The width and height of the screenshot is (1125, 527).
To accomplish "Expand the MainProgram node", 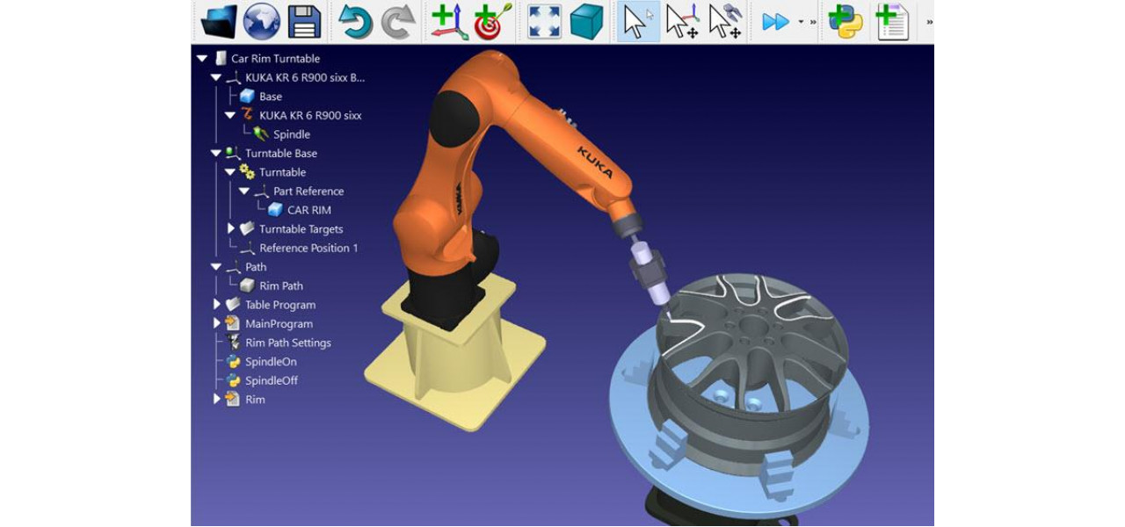I will (217, 323).
